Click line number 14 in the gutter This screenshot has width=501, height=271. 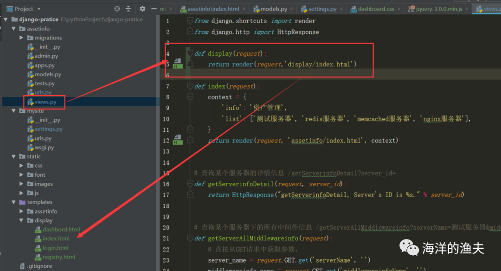click(x=166, y=162)
